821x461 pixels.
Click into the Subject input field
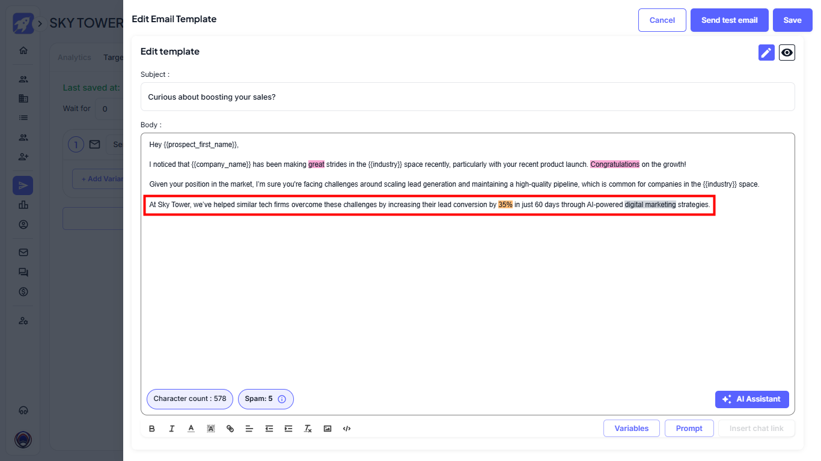pyautogui.click(x=467, y=97)
